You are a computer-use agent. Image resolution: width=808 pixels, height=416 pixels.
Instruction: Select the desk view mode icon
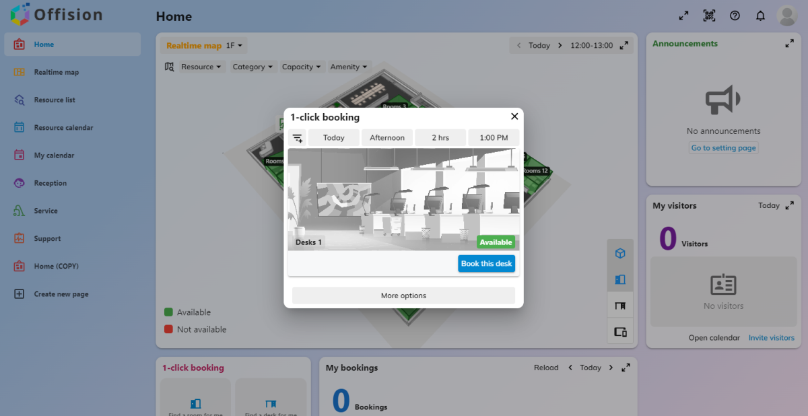coord(620,304)
